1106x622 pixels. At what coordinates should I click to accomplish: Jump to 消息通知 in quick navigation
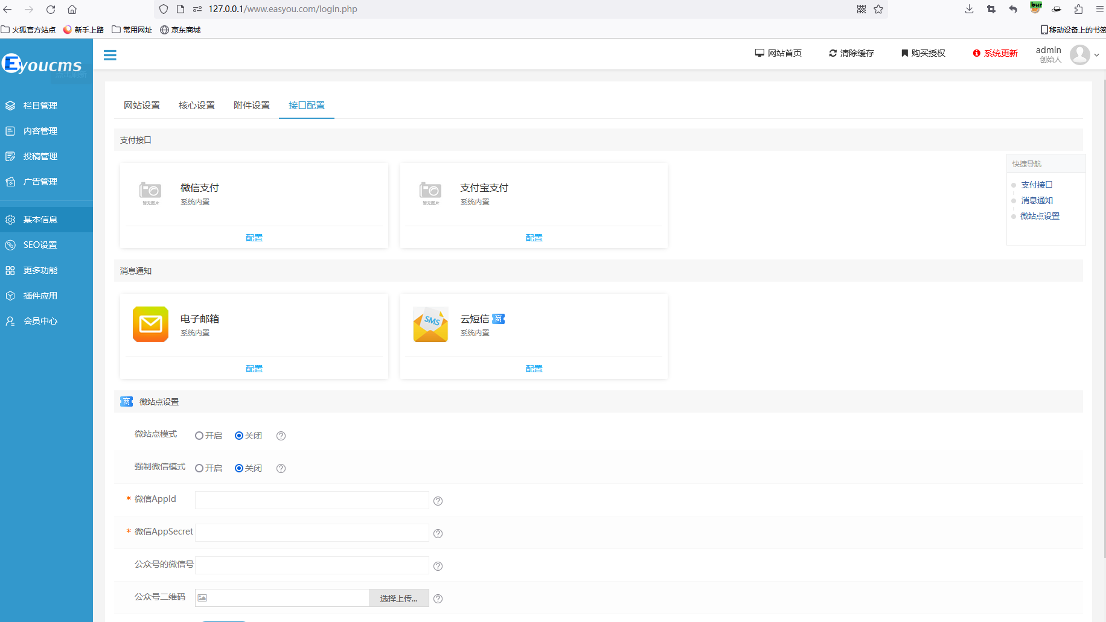[x=1037, y=200]
